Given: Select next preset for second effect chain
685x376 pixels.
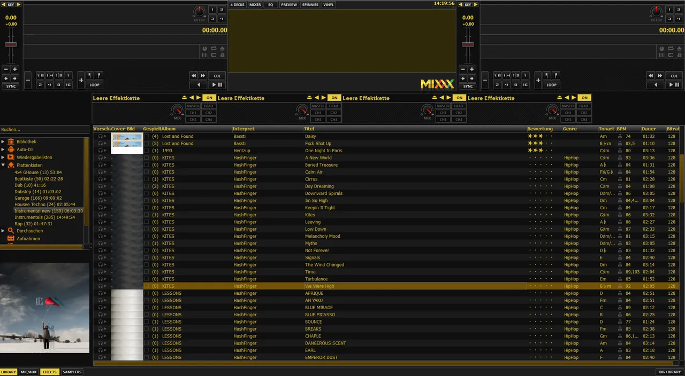Looking at the screenshot, I should 323,98.
